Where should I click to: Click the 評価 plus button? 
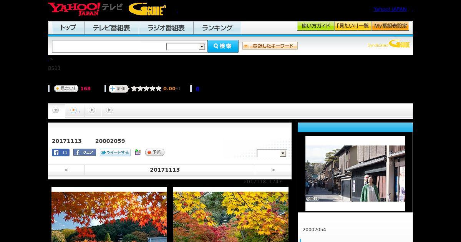click(x=118, y=89)
